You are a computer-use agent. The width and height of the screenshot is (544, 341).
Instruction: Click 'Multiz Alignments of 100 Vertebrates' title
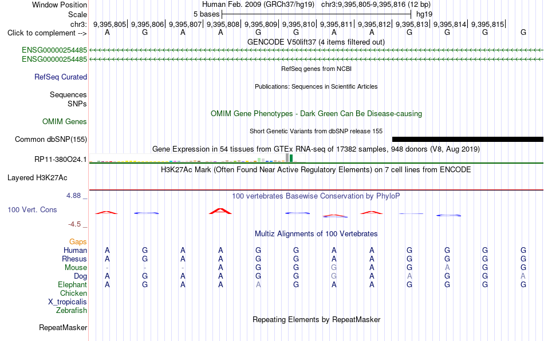(x=316, y=233)
